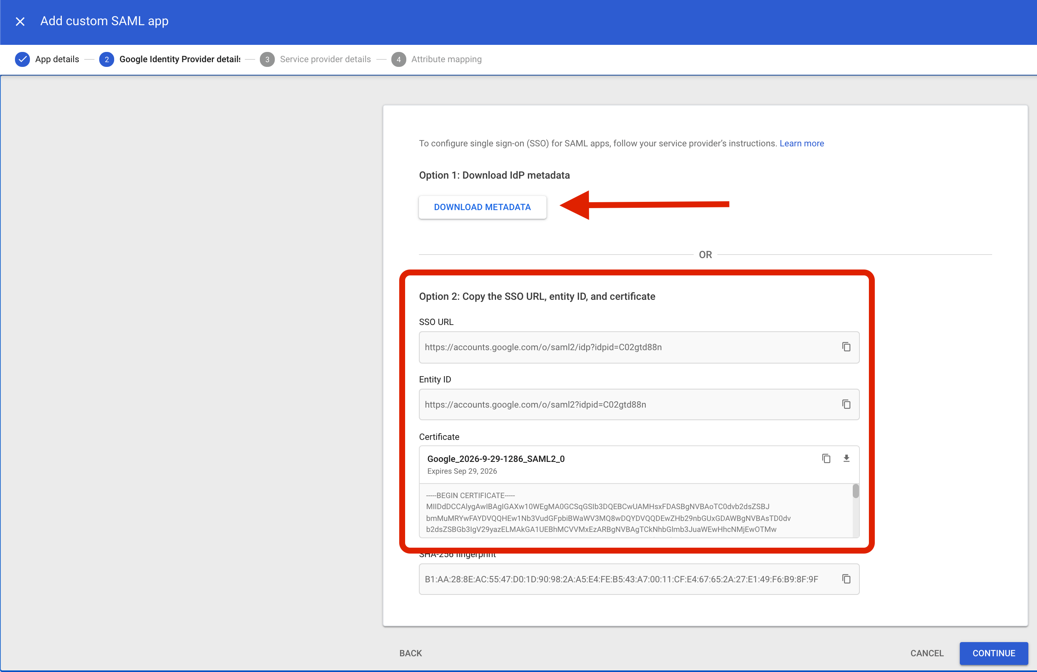Switch to the Attribute mapping step
This screenshot has width=1037, height=672.
446,59
